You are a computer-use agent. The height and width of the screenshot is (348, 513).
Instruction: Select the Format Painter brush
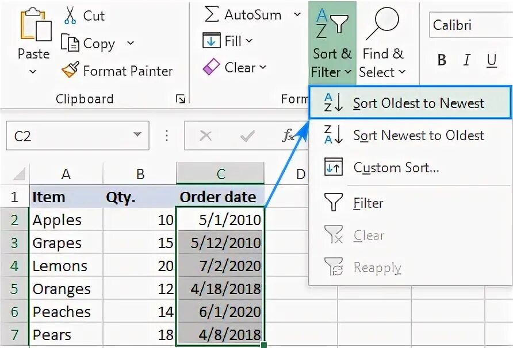tap(70, 71)
